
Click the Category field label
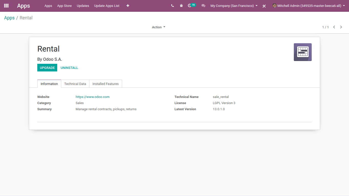pos(44,103)
